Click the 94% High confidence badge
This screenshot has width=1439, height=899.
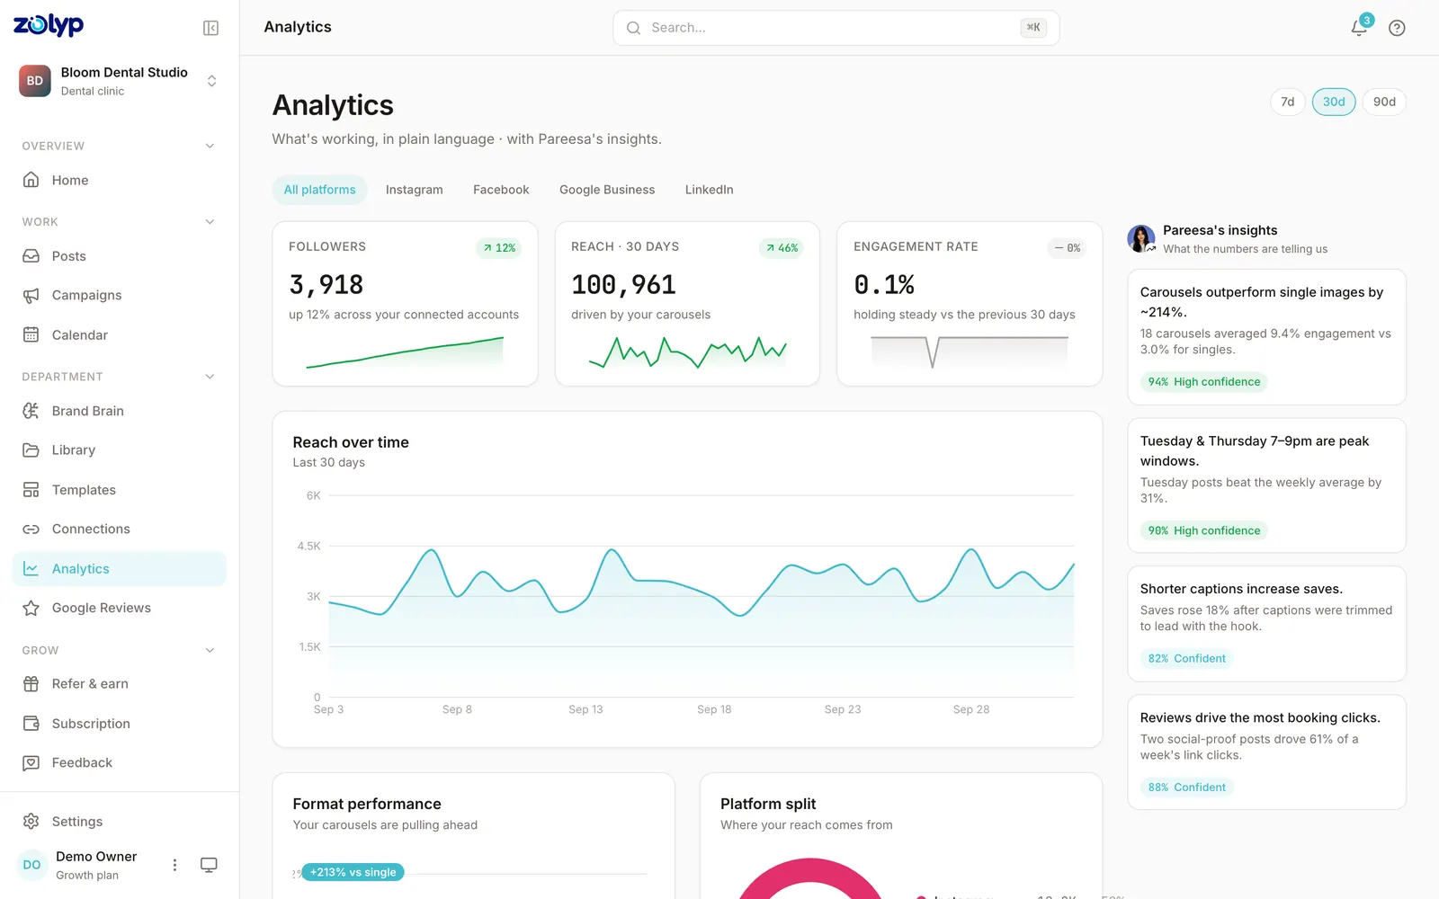[x=1204, y=382]
